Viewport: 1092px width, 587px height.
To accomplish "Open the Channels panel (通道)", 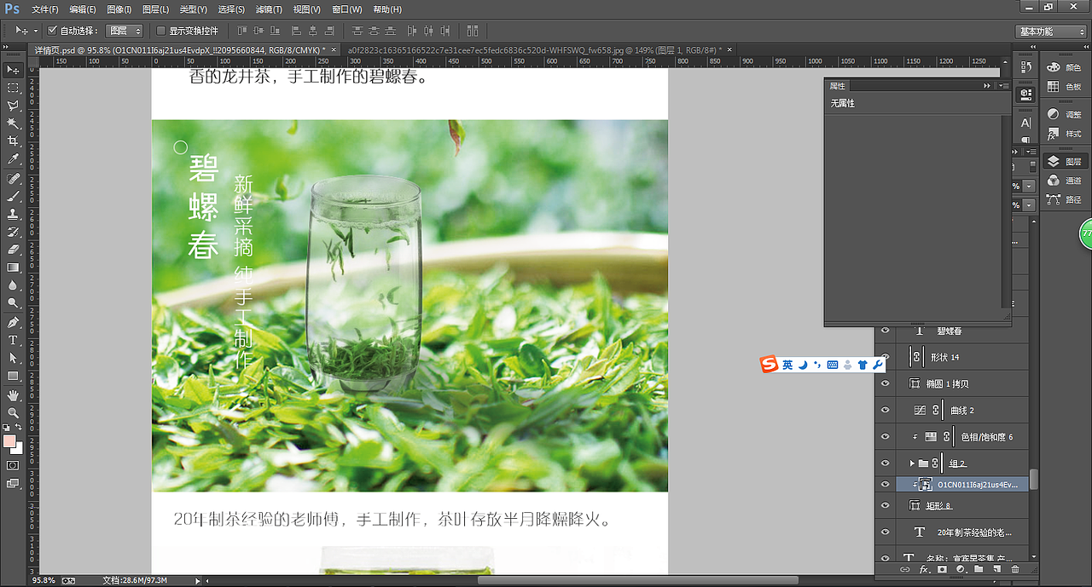I will (x=1064, y=181).
